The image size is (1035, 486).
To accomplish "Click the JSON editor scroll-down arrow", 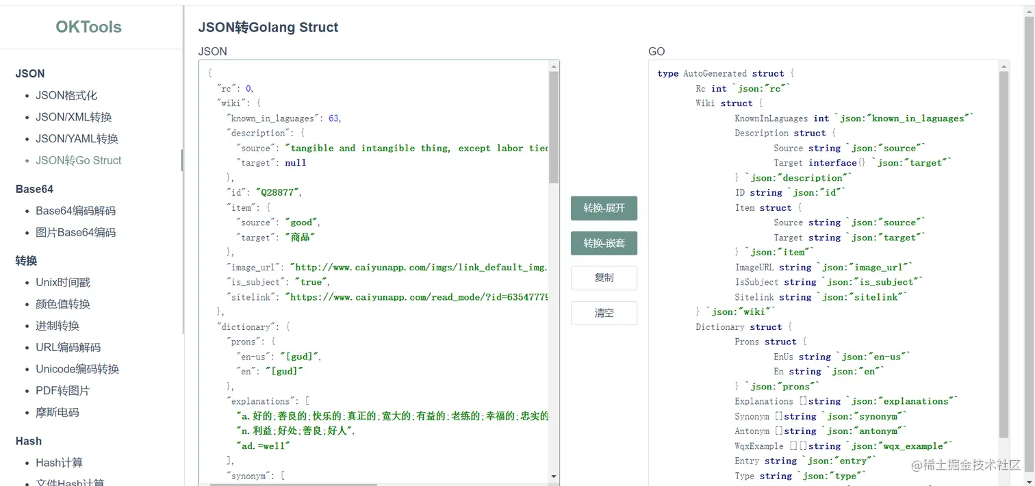I will coord(554,476).
